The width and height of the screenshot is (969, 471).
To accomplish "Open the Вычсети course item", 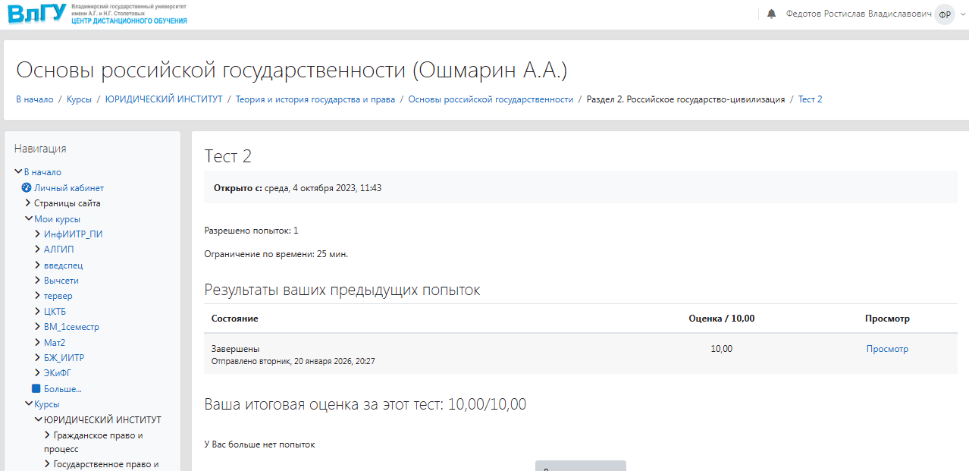I will coord(61,281).
